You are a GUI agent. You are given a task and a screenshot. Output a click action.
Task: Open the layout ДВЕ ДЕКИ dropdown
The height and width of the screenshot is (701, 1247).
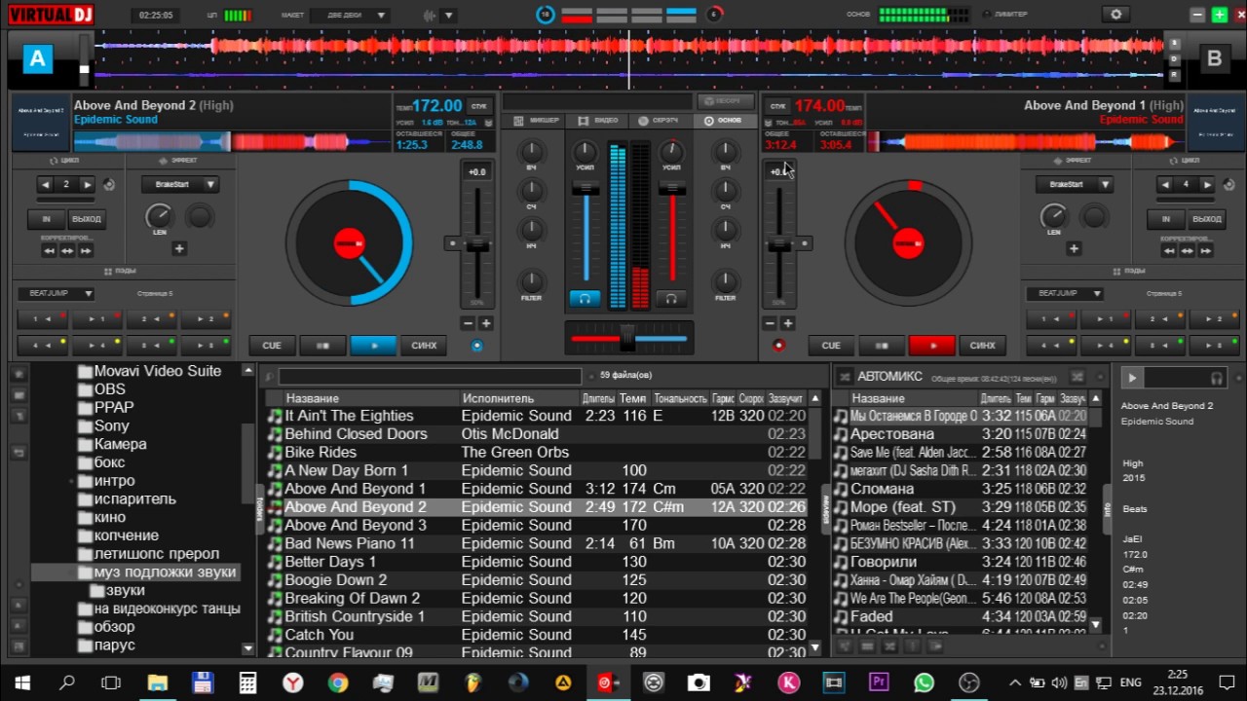350,16
